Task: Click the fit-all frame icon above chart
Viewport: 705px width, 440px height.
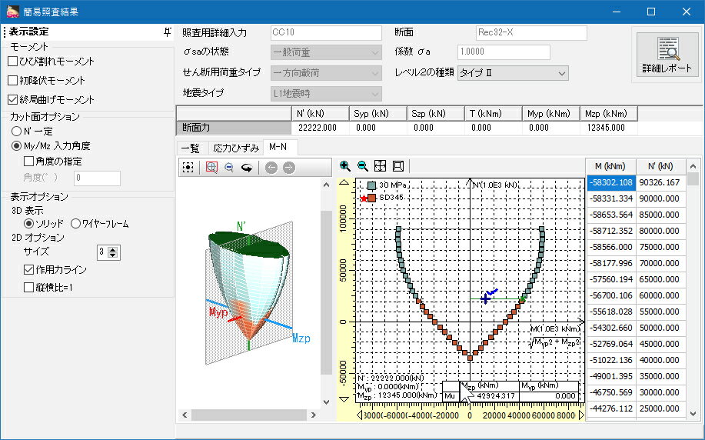Action: (x=397, y=165)
